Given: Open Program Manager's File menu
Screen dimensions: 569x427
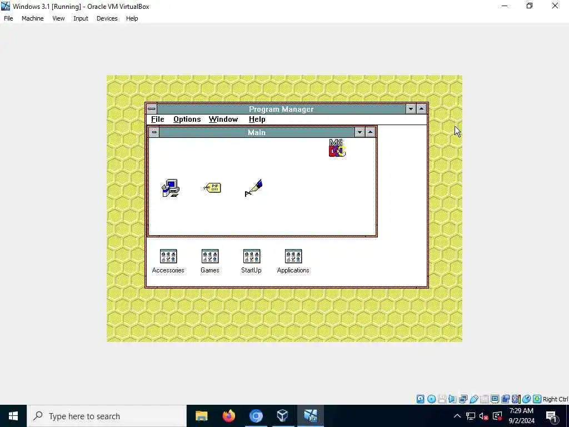Looking at the screenshot, I should click(157, 120).
